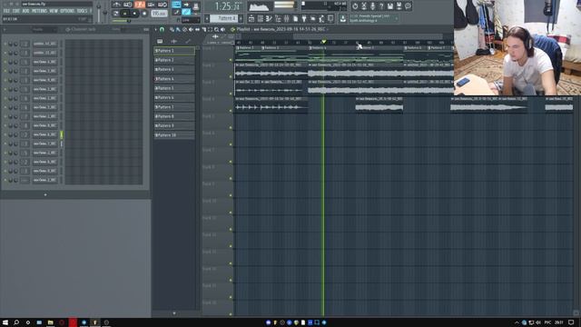Open the channel rack options menu arrow

coord(5,29)
